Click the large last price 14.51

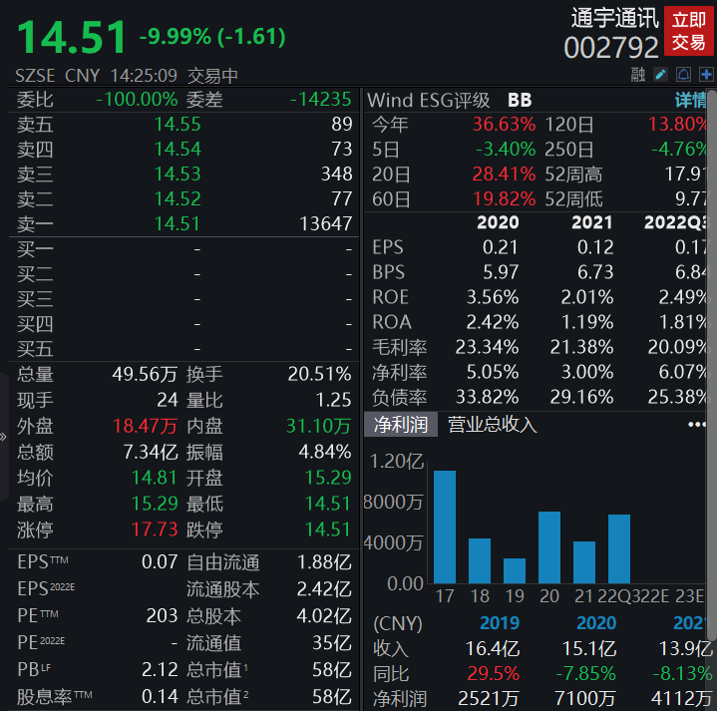[x=72, y=37]
